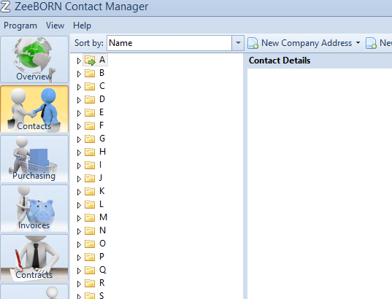Image resolution: width=392 pixels, height=299 pixels.
Task: Open the Invoices module
Action: click(x=34, y=209)
